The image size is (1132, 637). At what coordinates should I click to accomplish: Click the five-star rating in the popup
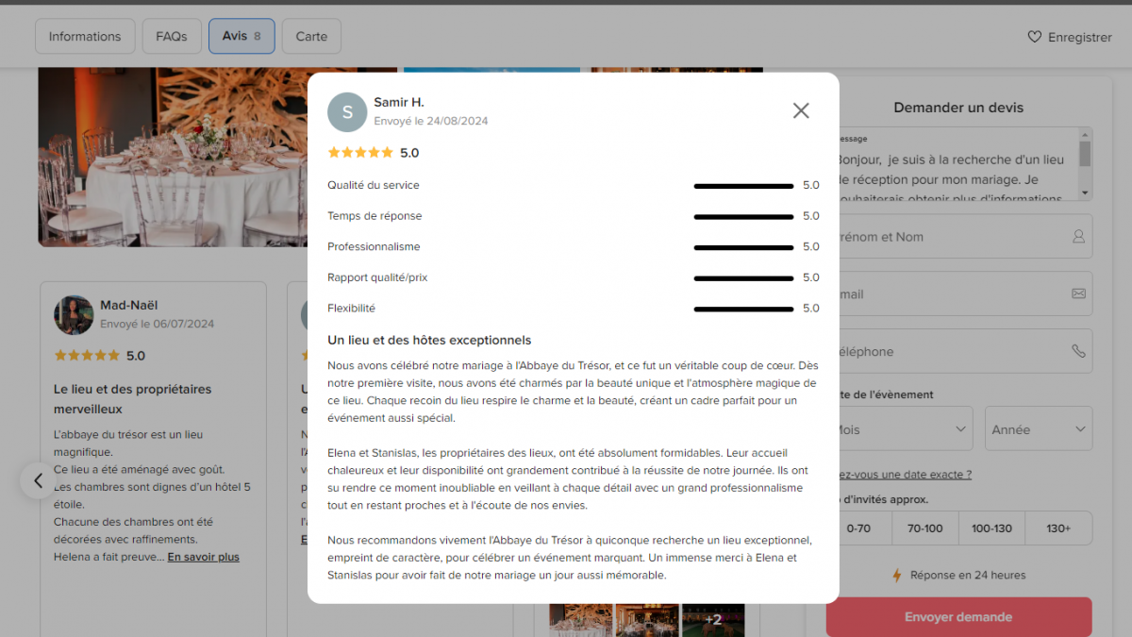click(360, 152)
